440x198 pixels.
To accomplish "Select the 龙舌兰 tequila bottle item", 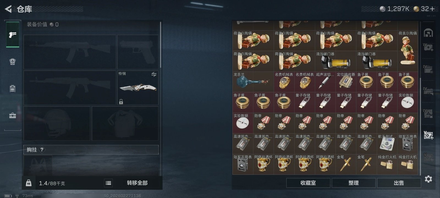I will click(x=253, y=82).
